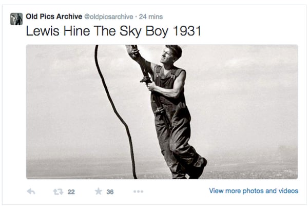The height and width of the screenshot is (211, 308).
Task: Click the Old Pics Archive avatar
Action: [x=16, y=19]
